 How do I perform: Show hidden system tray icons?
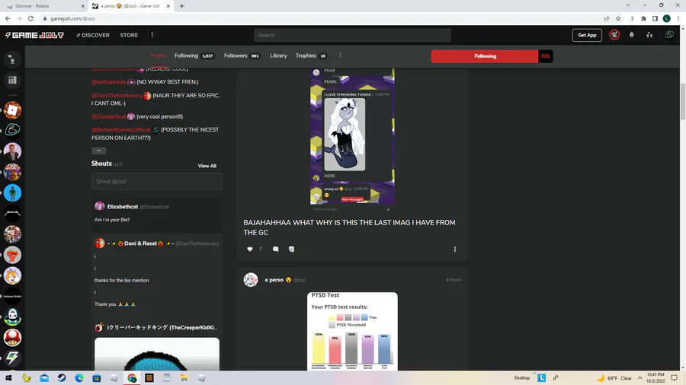pos(640,378)
